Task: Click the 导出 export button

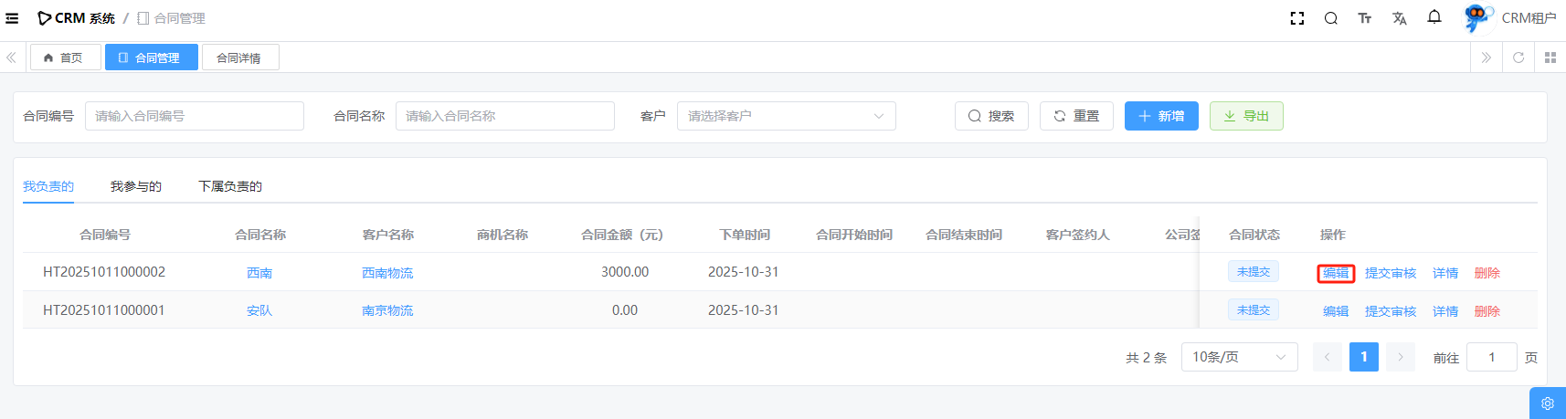Action: pyautogui.click(x=1245, y=116)
